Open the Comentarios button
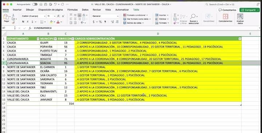262x133 pixels. (227, 10)
